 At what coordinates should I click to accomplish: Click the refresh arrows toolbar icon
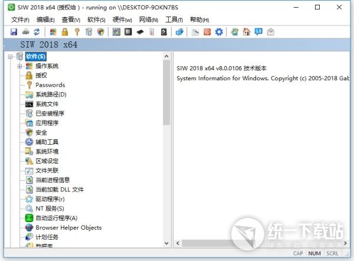click(37, 31)
